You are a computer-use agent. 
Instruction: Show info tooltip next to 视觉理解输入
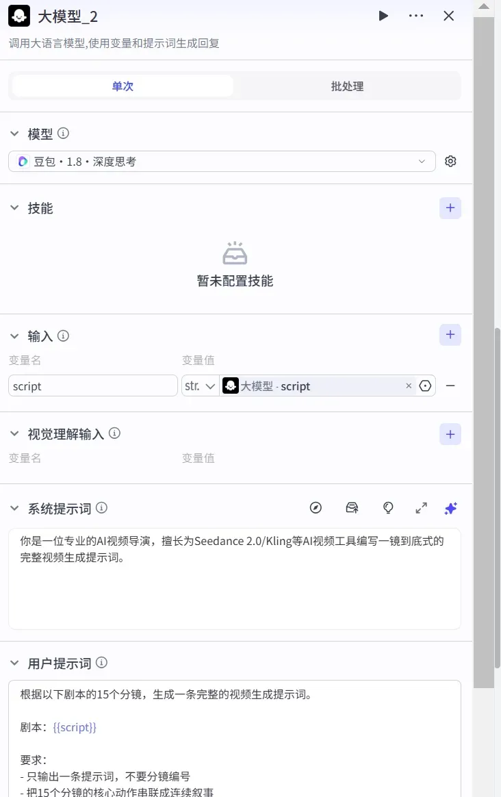coord(114,433)
